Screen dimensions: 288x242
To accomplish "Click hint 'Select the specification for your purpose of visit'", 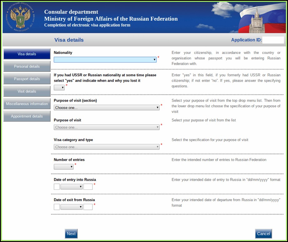I will (210, 140).
